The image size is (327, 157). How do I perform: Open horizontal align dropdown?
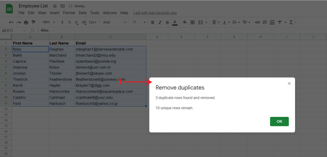tap(216, 22)
